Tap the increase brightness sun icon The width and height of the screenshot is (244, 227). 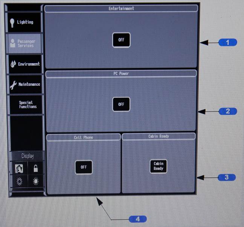(x=36, y=181)
